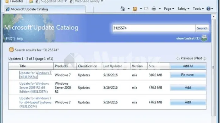Click the Windows Server 2008 R2 product cell
Screen dimensions: 220x123
[63, 88]
